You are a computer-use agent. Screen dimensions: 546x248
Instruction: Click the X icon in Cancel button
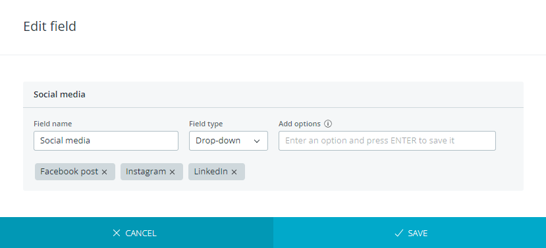pos(117,233)
